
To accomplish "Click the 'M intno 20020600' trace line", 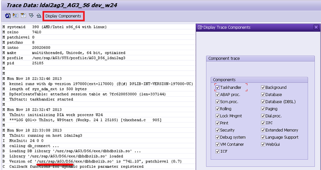I will click(x=26, y=47).
